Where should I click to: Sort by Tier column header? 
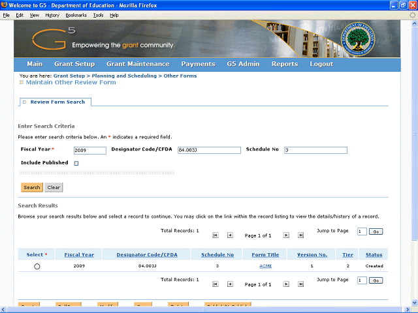click(x=347, y=255)
